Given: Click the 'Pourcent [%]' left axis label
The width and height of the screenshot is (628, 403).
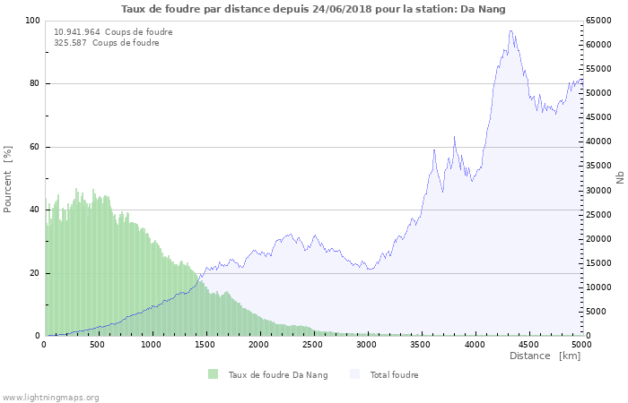Looking at the screenshot, I should pyautogui.click(x=8, y=179).
